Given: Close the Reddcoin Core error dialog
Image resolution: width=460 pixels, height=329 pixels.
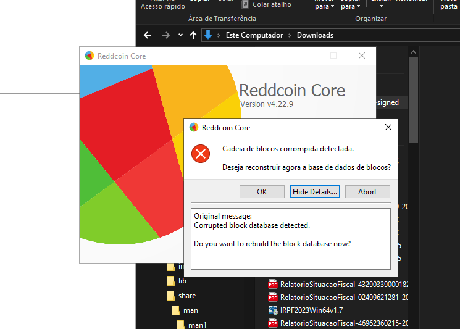Looking at the screenshot, I should pyautogui.click(x=388, y=127).
